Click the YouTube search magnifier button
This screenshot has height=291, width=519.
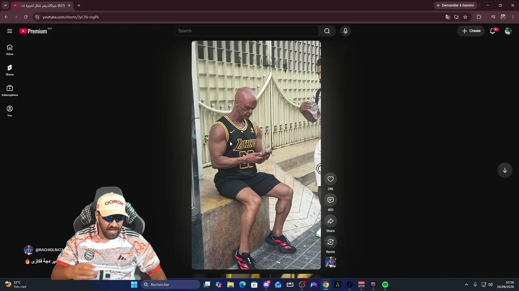click(x=327, y=31)
